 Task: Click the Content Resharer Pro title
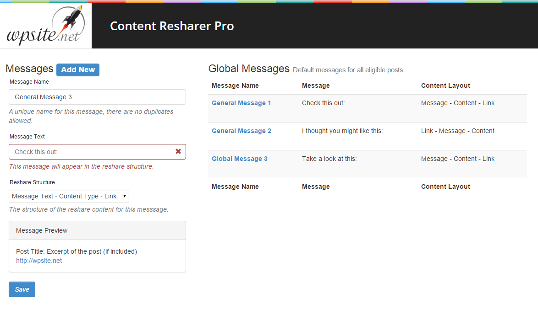(172, 26)
